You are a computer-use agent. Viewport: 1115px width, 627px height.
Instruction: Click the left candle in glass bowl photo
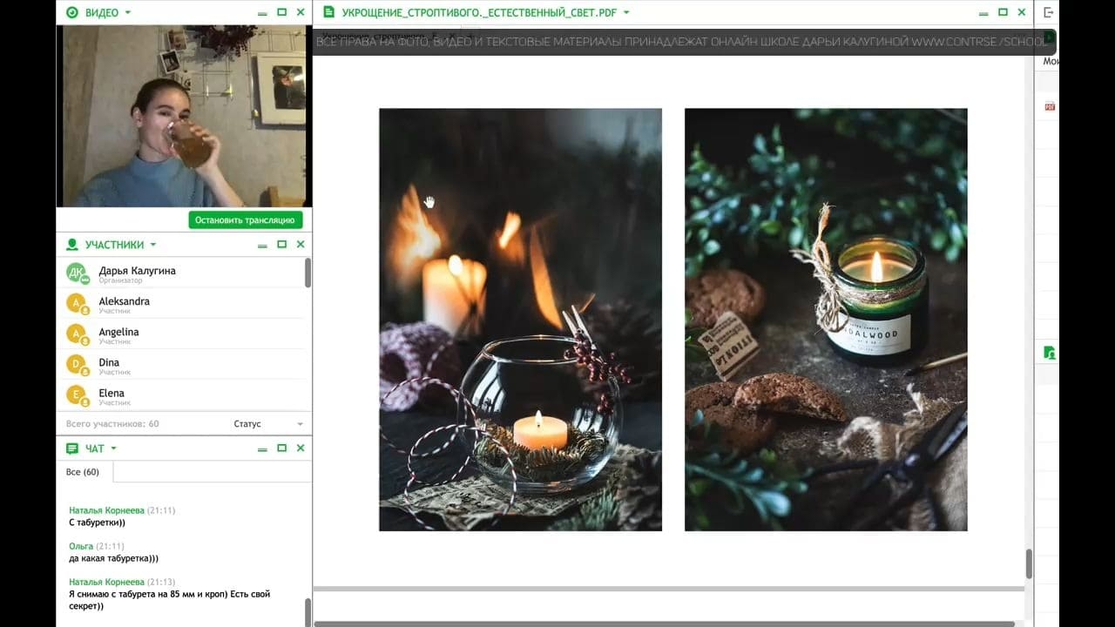click(x=520, y=320)
